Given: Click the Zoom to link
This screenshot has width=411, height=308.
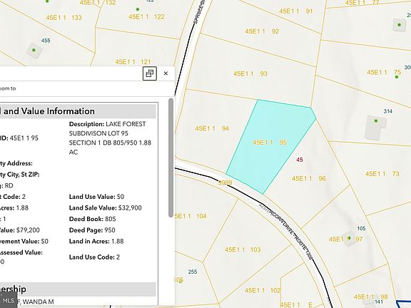Looking at the screenshot, I should tap(8, 88).
